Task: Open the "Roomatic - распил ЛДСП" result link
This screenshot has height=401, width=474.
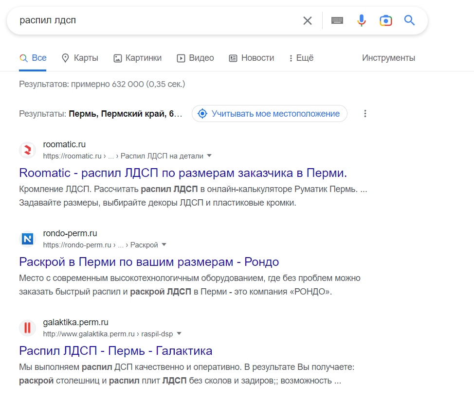Action: click(183, 173)
